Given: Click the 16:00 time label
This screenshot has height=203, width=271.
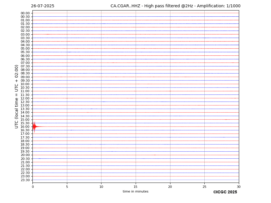Looking at the screenshot, I should click(x=25, y=127).
